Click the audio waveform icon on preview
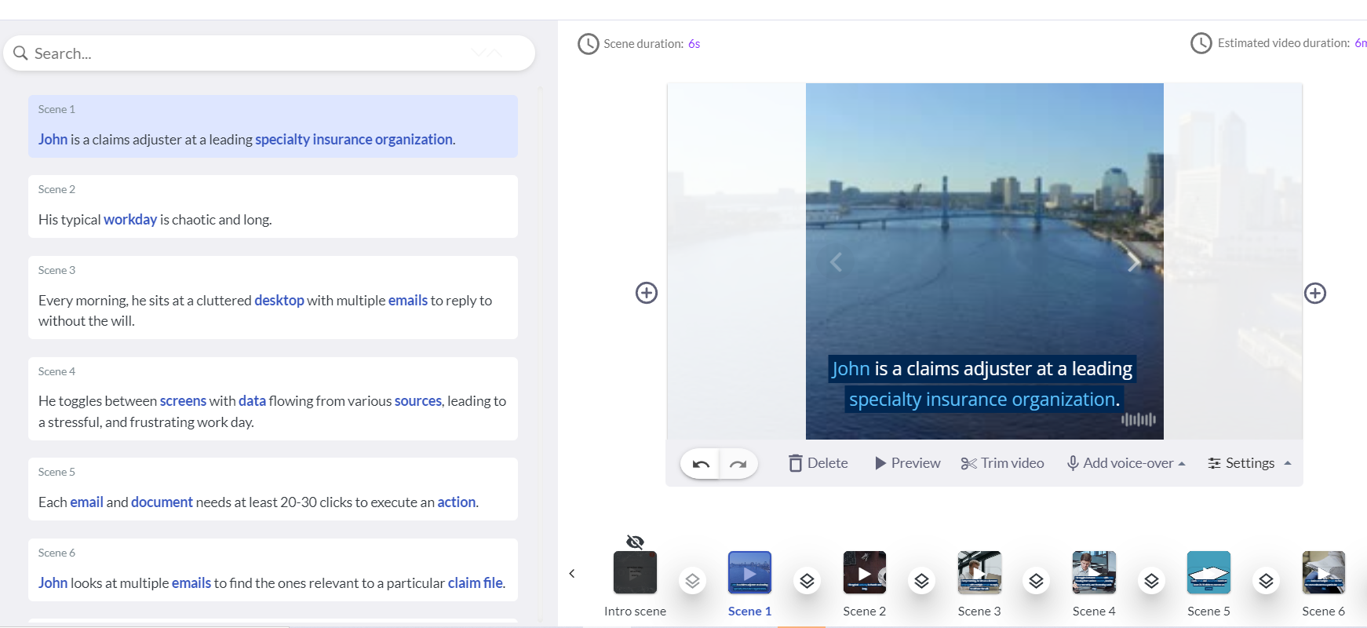The height and width of the screenshot is (628, 1367). pyautogui.click(x=1139, y=419)
